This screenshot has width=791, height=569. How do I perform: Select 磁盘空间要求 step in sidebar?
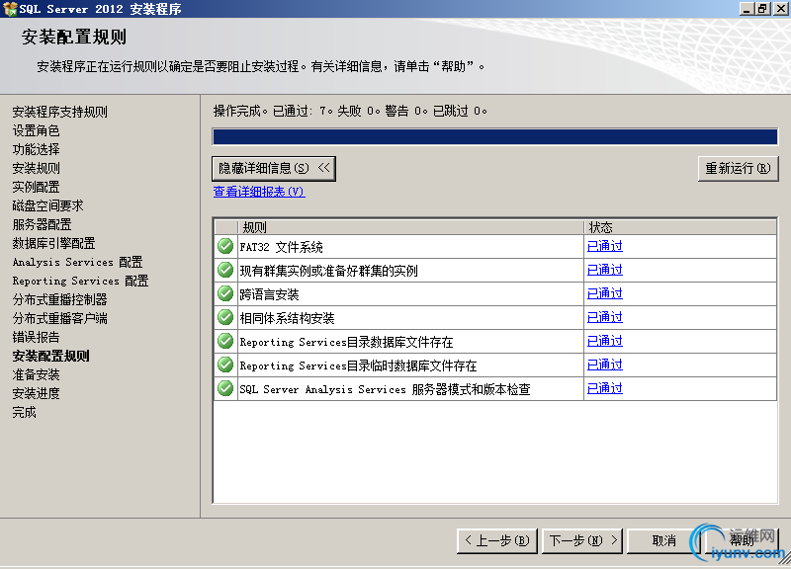[x=47, y=205]
